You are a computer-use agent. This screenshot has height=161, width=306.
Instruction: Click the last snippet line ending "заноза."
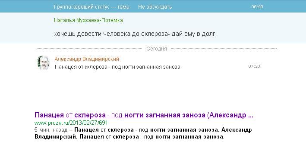click(x=129, y=136)
